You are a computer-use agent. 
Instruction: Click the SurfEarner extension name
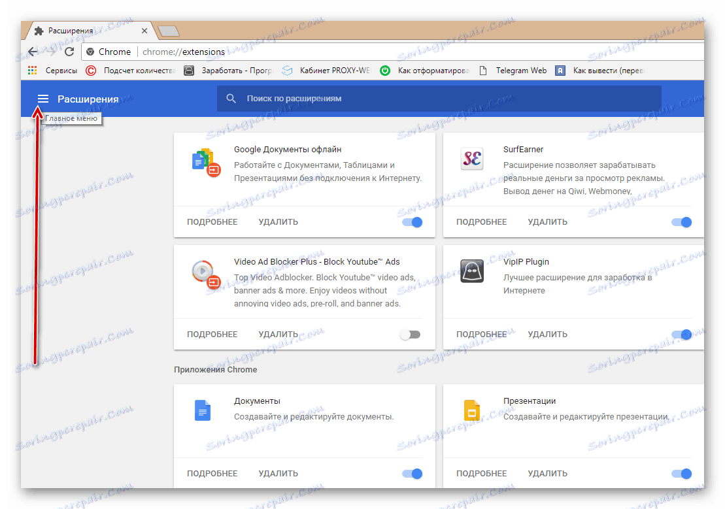[x=524, y=150]
